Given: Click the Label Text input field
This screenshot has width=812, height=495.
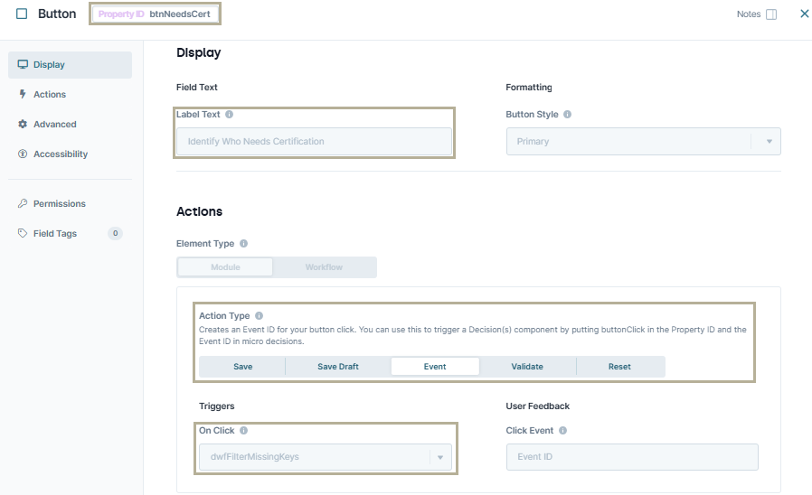Looking at the screenshot, I should (314, 141).
